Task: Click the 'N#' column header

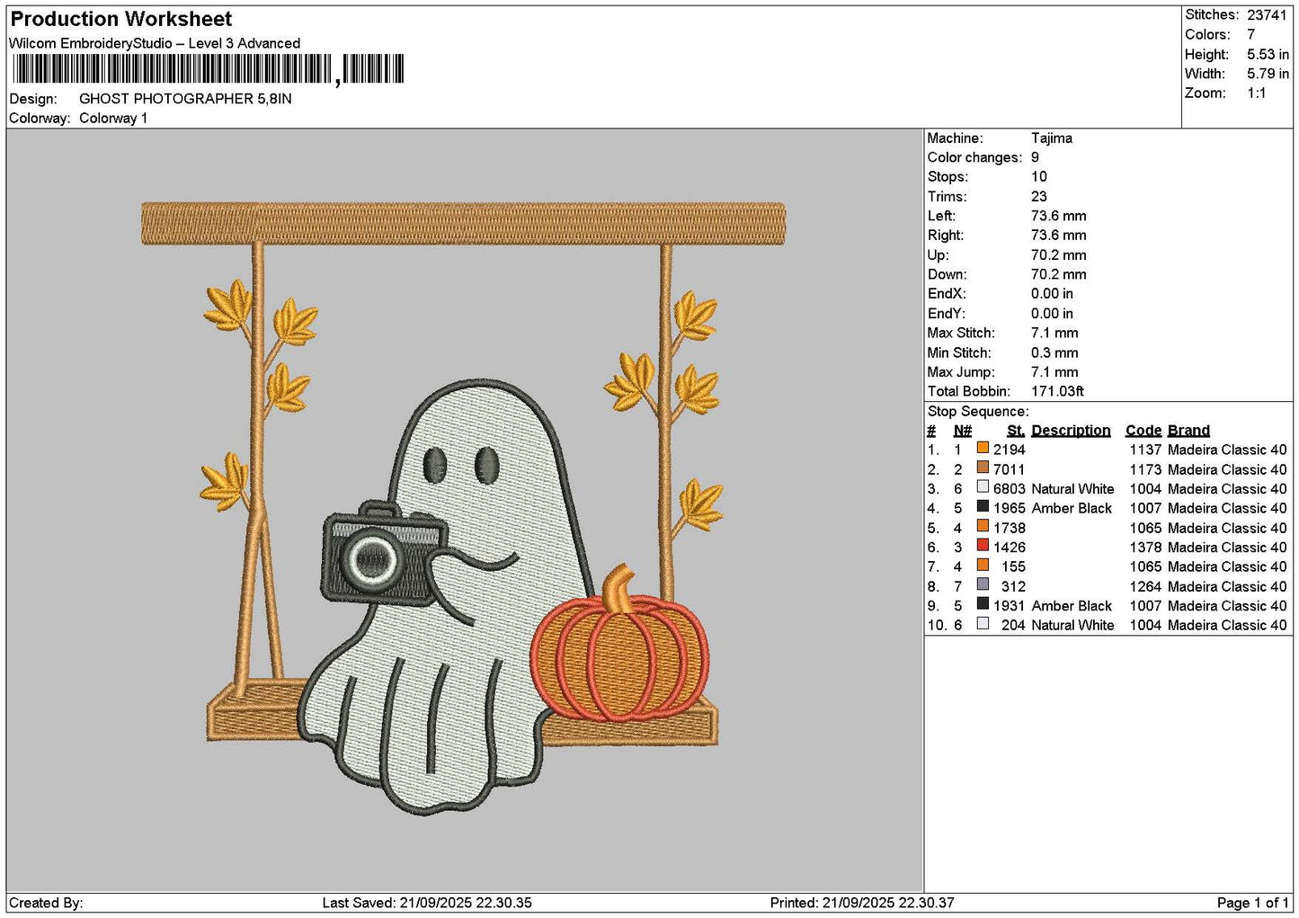Action: click(x=963, y=431)
